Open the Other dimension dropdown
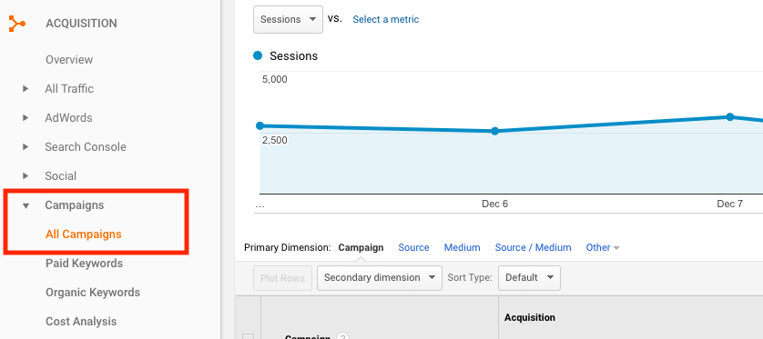The image size is (763, 339). pos(603,248)
